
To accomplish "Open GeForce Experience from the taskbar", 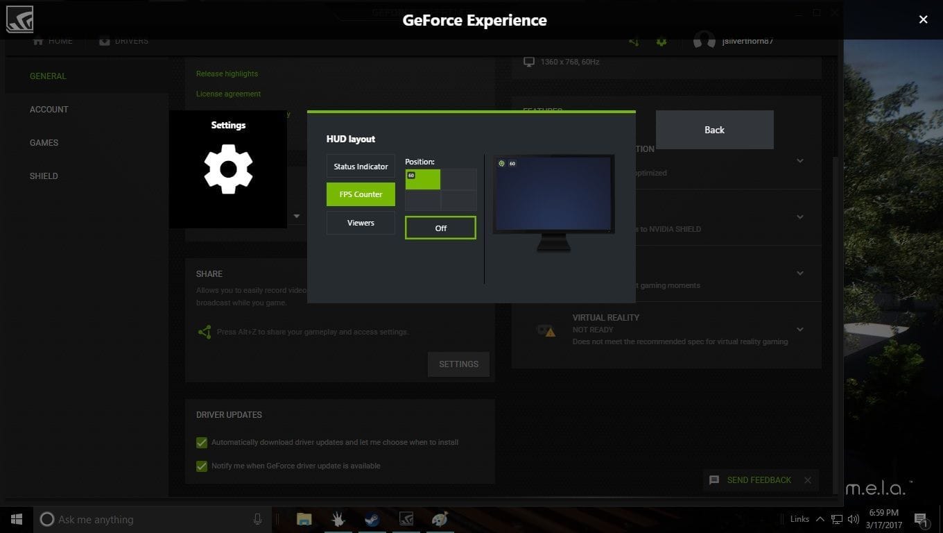I will pyautogui.click(x=406, y=518).
